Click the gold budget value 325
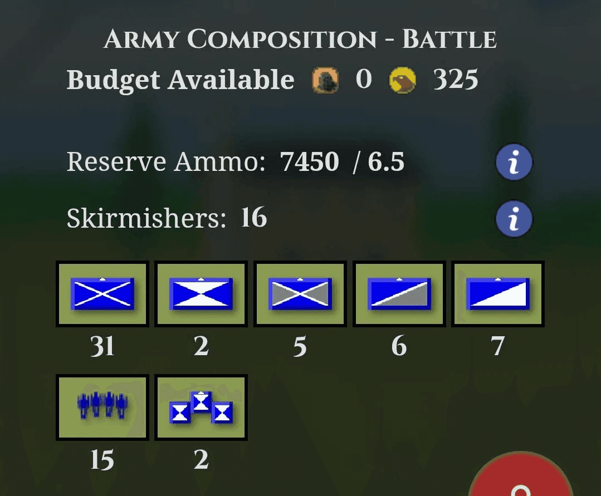 pyautogui.click(x=456, y=80)
